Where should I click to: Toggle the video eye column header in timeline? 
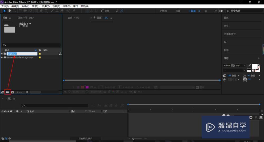(x=2, y=111)
